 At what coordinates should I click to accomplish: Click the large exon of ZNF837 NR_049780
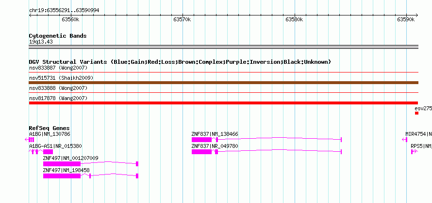pos(201,152)
